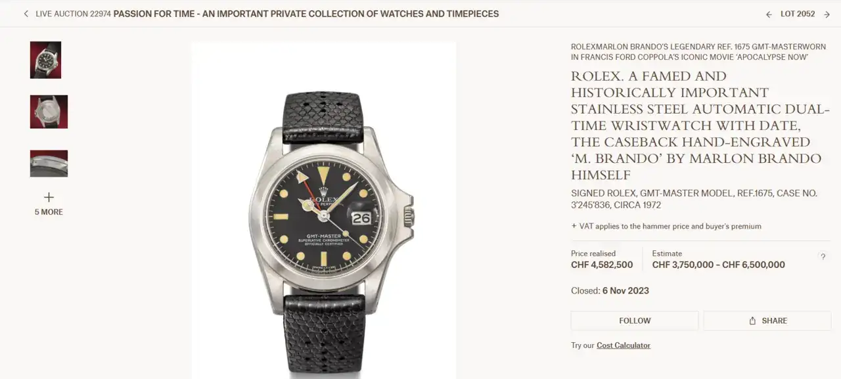Click the Live Auction 22974 label
This screenshot has height=379, width=841.
[x=73, y=14]
